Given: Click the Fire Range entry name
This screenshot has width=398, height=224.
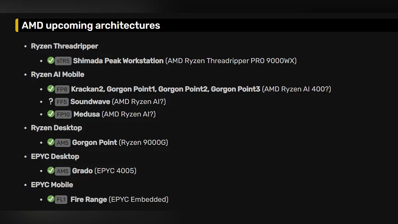Looking at the screenshot, I should (x=89, y=199).
